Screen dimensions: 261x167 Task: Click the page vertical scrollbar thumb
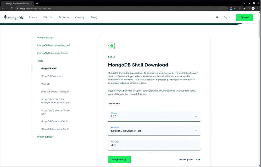[x=259, y=28]
